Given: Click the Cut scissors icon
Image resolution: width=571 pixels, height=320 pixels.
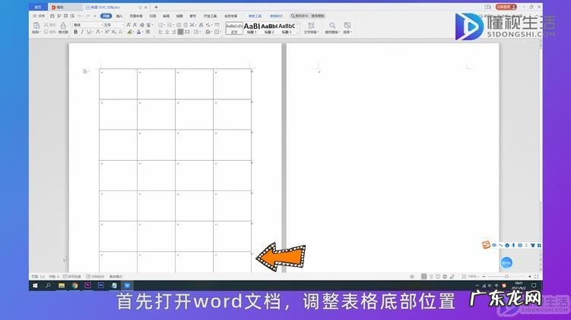Looking at the screenshot, I should 46,25.
